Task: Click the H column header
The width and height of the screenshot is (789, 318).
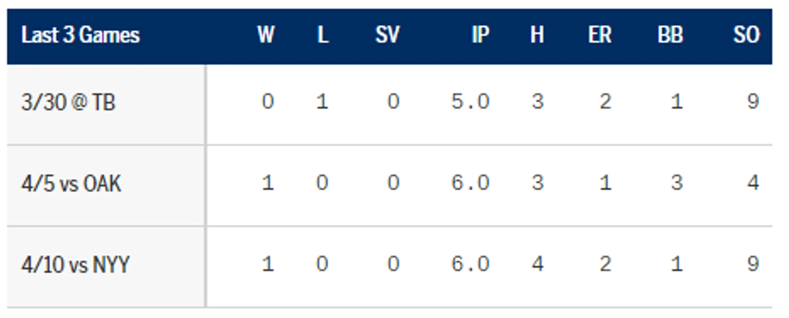Action: tap(537, 35)
